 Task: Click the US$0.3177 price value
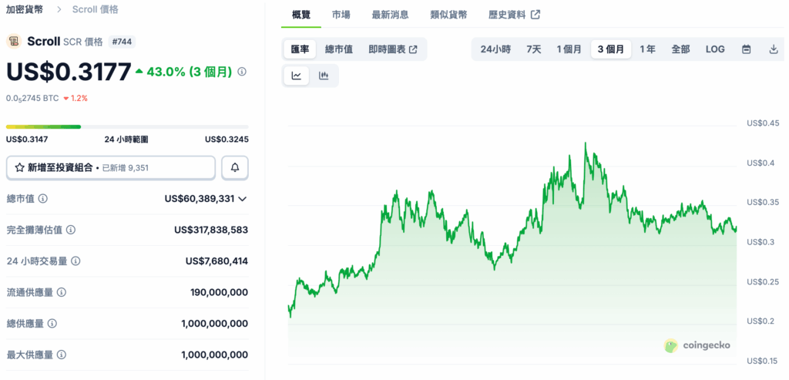pos(69,72)
